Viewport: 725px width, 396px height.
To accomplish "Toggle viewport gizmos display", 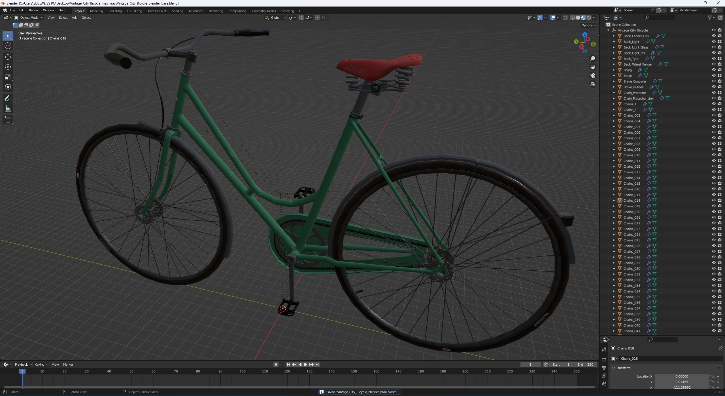I will click(x=540, y=18).
